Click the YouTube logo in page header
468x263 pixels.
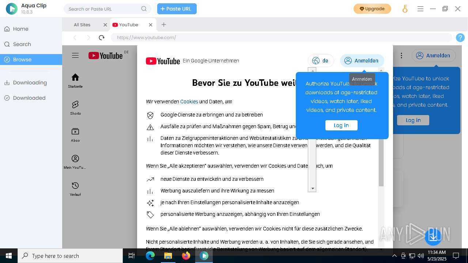106,56
